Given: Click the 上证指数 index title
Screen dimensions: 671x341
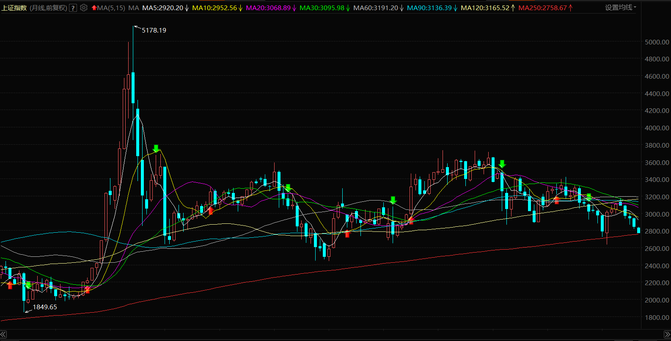Looking at the screenshot, I should [x=14, y=8].
